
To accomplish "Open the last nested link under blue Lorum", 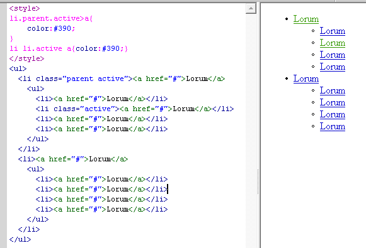I will (333, 126).
